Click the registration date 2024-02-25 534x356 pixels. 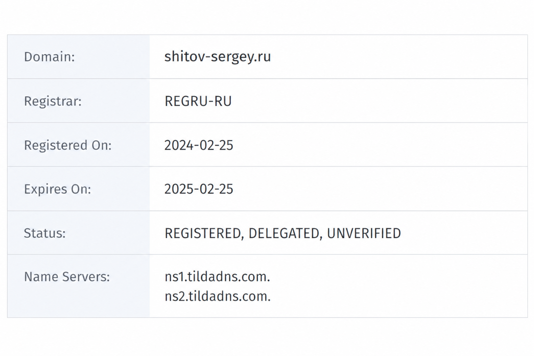199,145
